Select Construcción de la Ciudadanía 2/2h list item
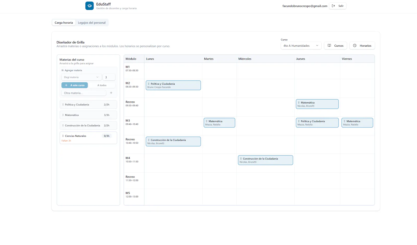The image size is (417, 245). click(x=88, y=125)
